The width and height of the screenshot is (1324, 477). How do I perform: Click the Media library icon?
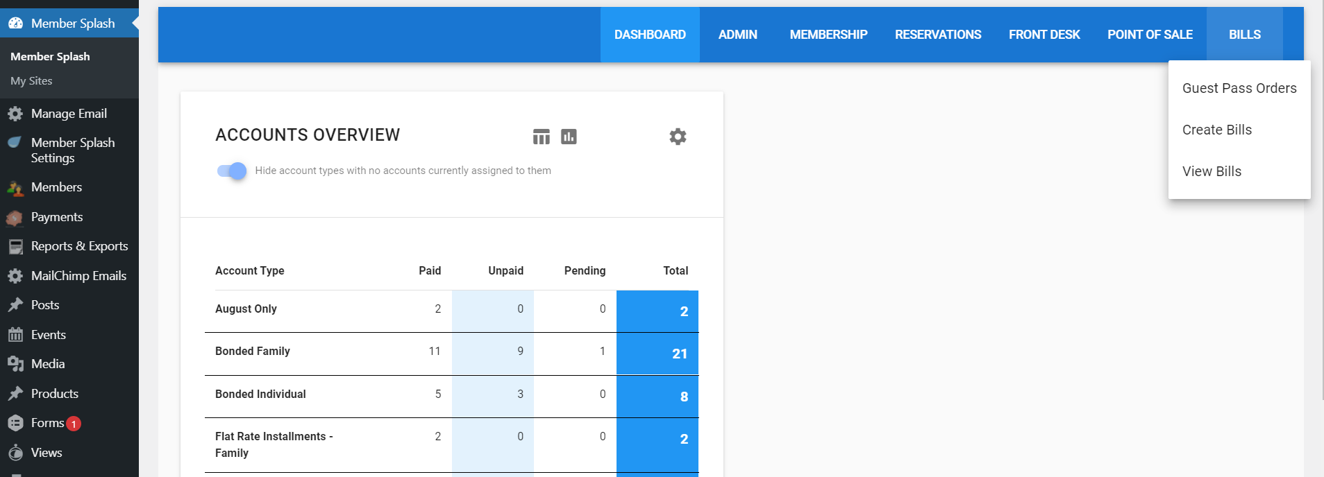tap(15, 364)
